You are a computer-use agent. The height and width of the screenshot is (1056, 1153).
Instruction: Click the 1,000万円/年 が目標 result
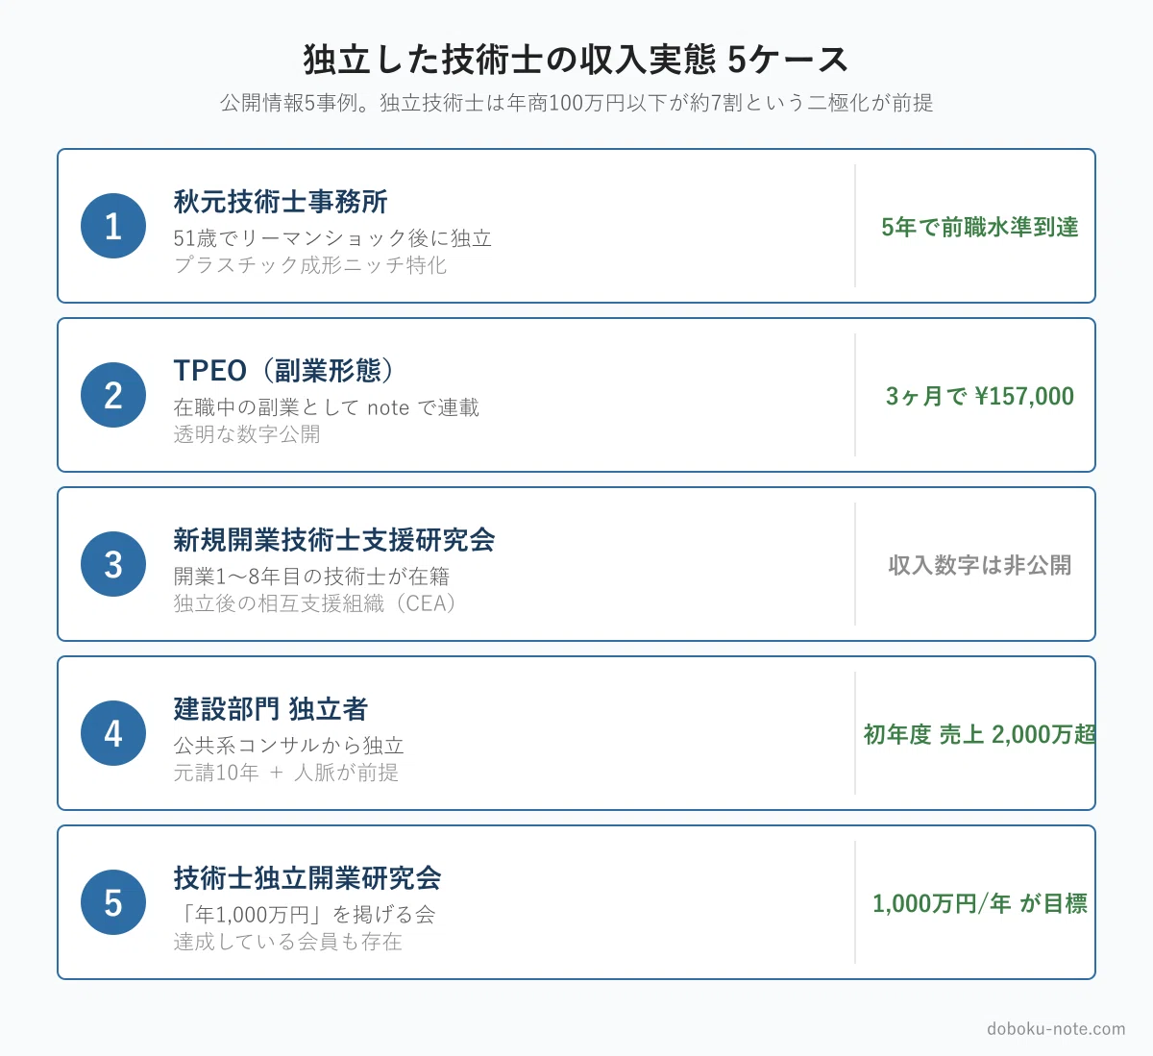980,903
